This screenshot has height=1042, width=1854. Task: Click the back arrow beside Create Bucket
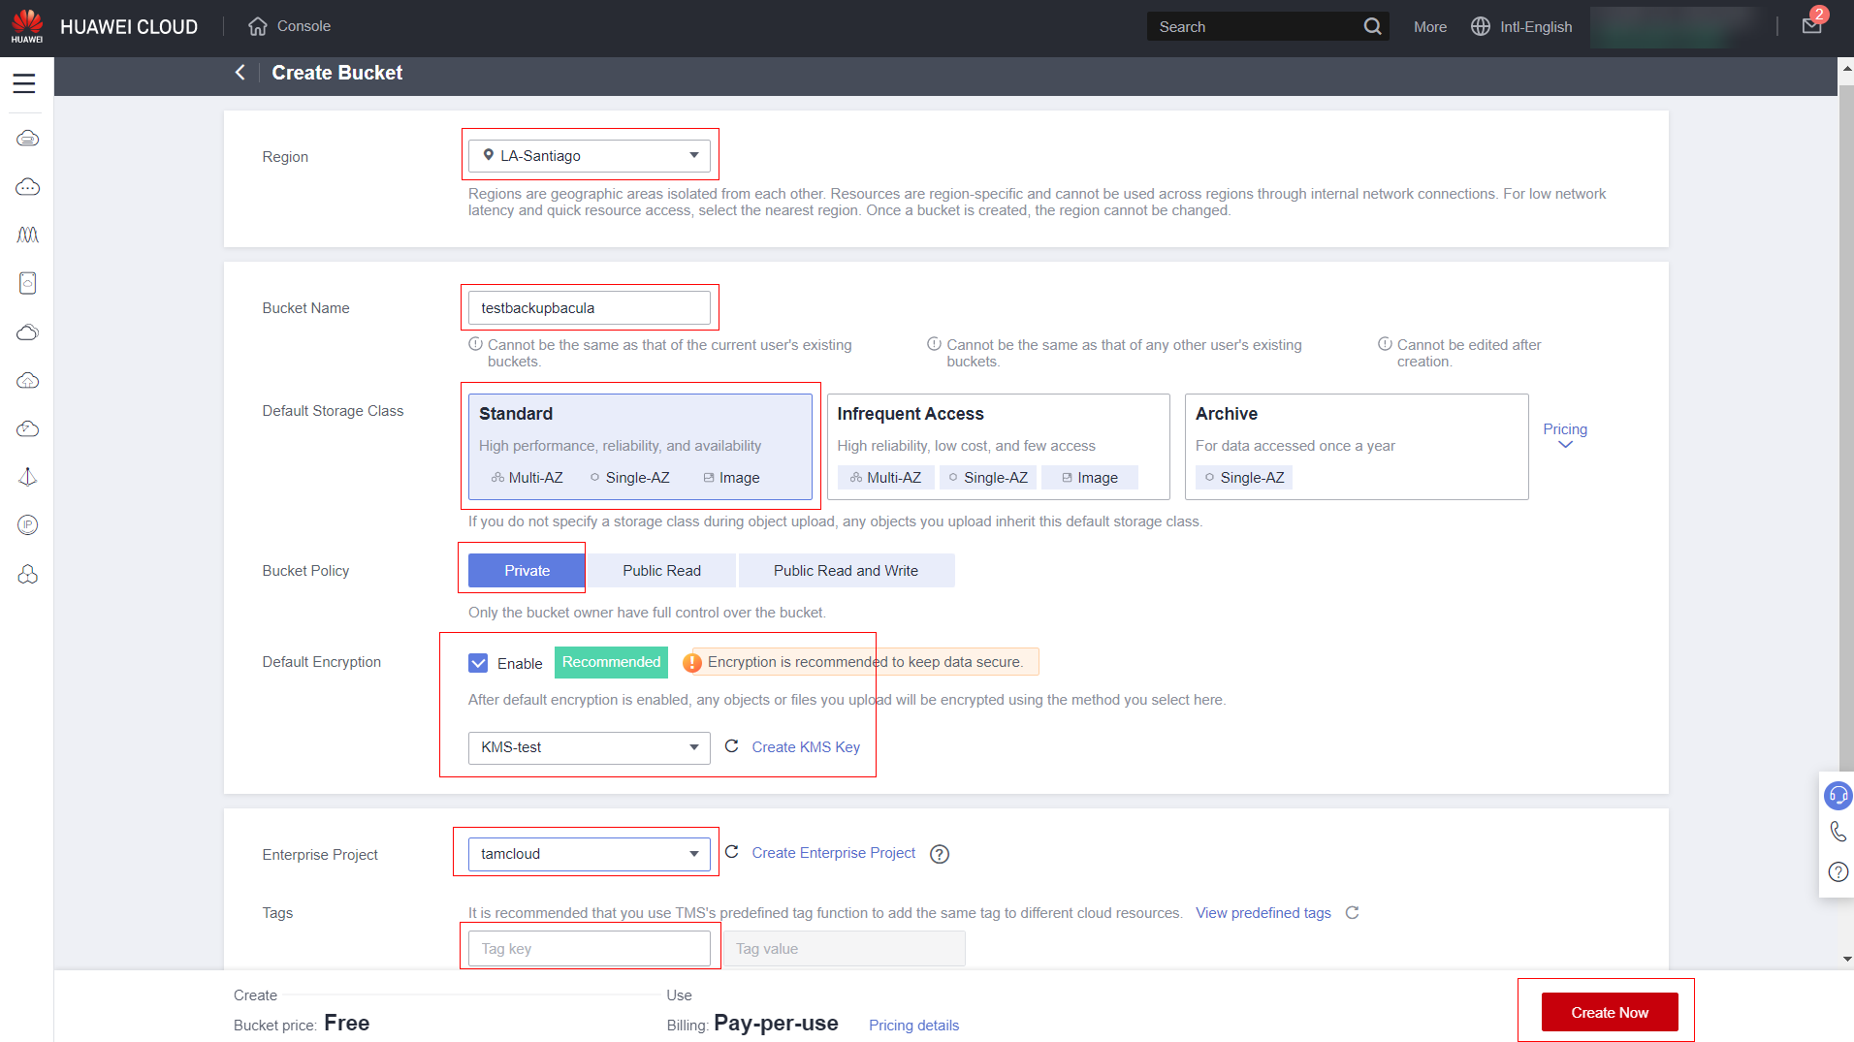pyautogui.click(x=240, y=73)
